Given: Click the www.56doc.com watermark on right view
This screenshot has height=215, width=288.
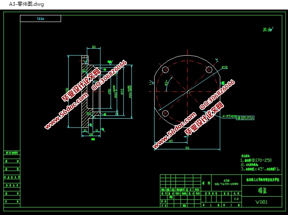Looking at the screenshot, I should (175, 131).
